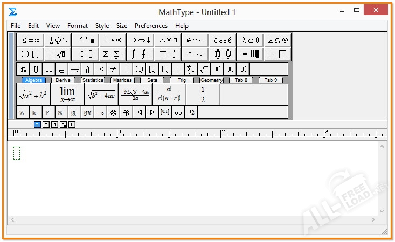Insert the one-half fraction expression
The image size is (395, 242).
(203, 95)
